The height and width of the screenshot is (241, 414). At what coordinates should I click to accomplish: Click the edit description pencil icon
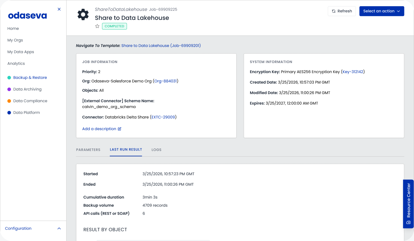point(119,129)
